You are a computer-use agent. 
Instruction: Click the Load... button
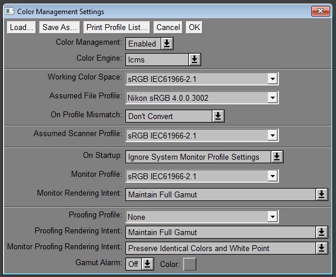(21, 27)
